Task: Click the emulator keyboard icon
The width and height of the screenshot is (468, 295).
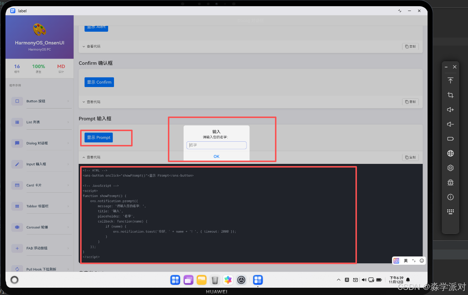Action: 451,212
